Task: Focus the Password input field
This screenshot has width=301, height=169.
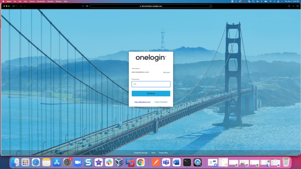Action: pos(151,84)
